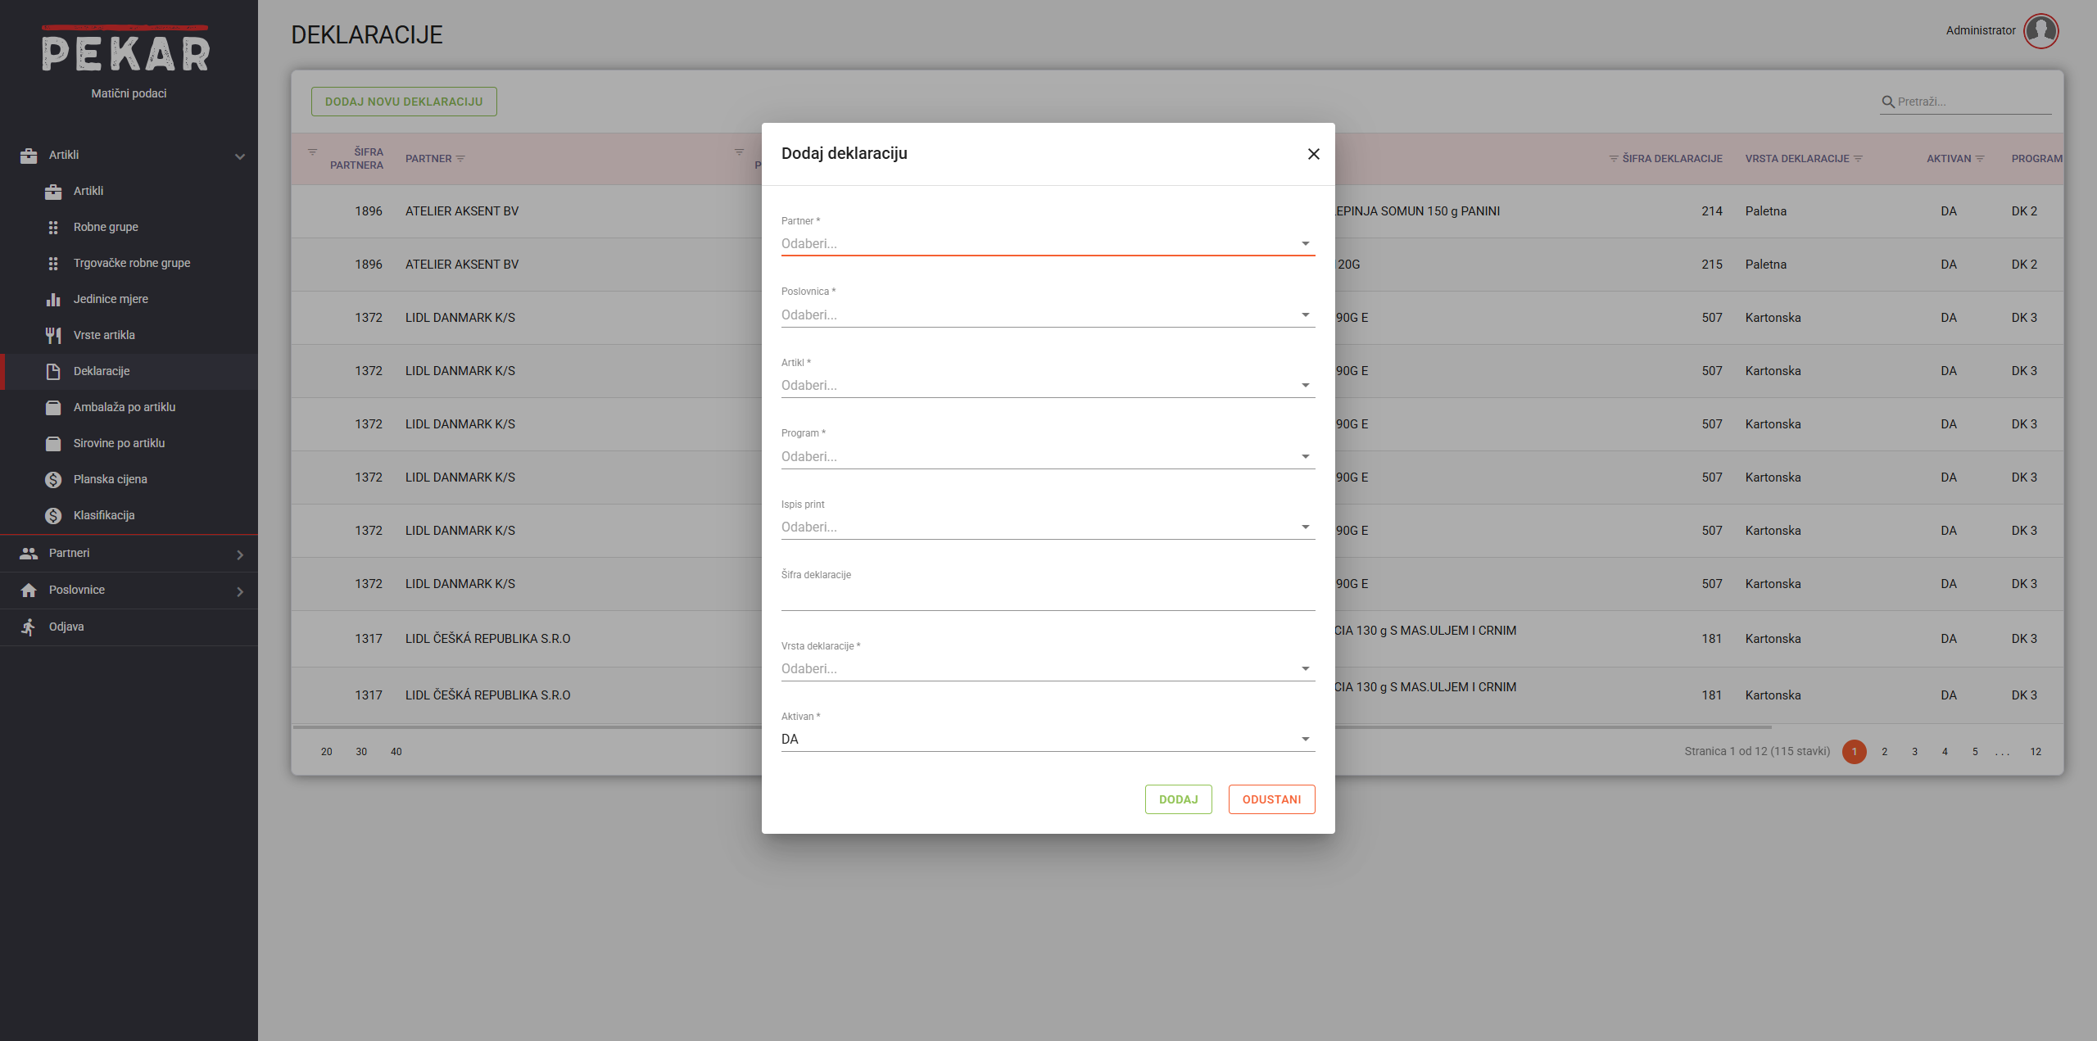
Task: Click the Planska cijena dollar icon
Action: (53, 479)
